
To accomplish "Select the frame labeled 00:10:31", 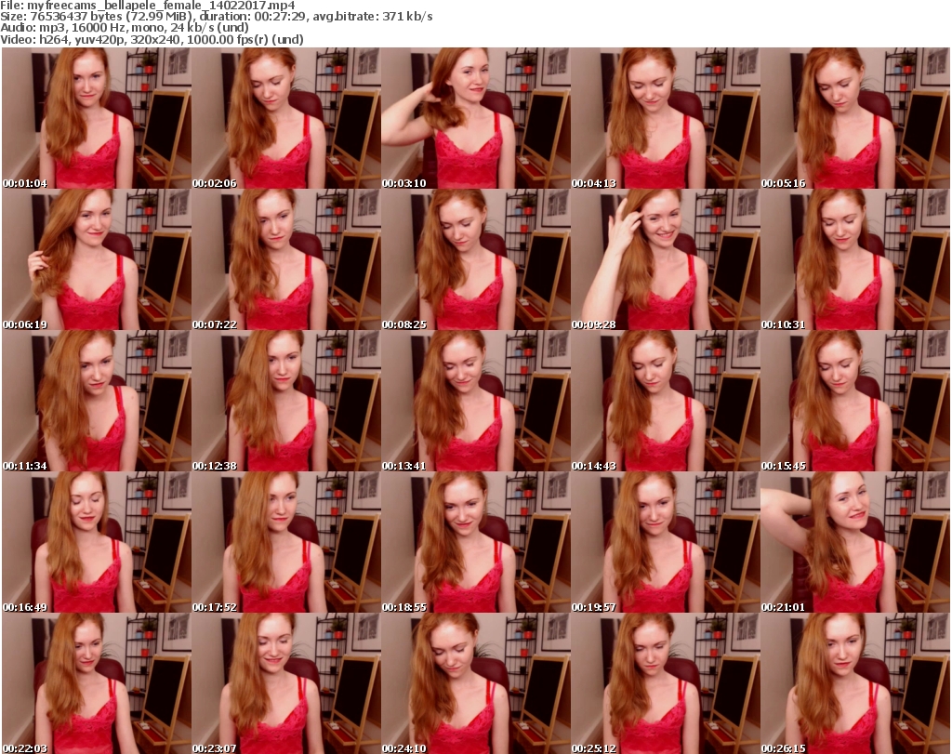I will 854,259.
